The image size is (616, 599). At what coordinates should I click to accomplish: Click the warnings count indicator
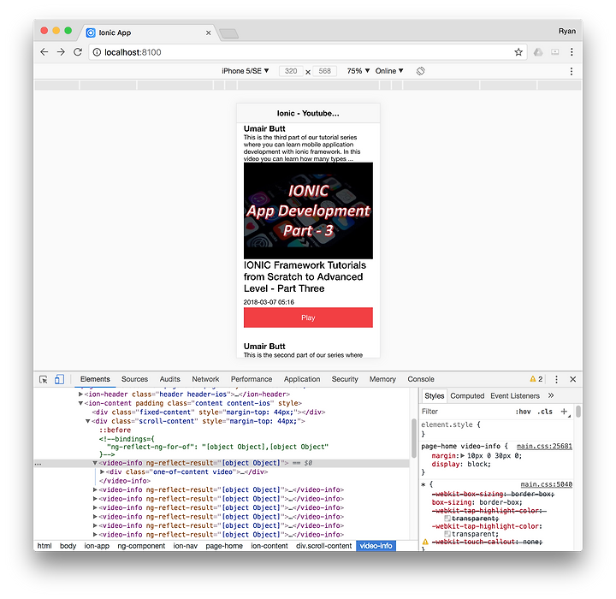coord(536,379)
